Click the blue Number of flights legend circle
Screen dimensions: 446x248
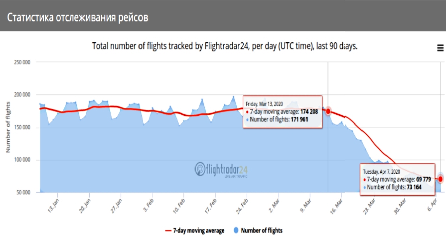coord(236,230)
